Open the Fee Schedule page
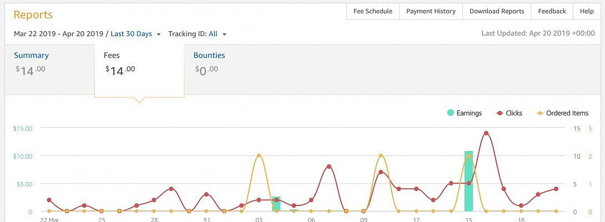Viewport: 605px width, 222px height. pos(373,11)
